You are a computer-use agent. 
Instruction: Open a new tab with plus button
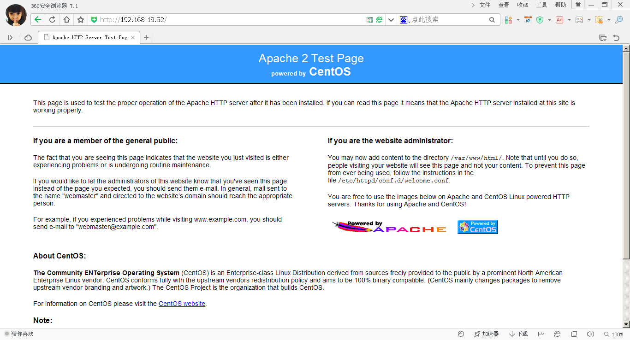[146, 38]
